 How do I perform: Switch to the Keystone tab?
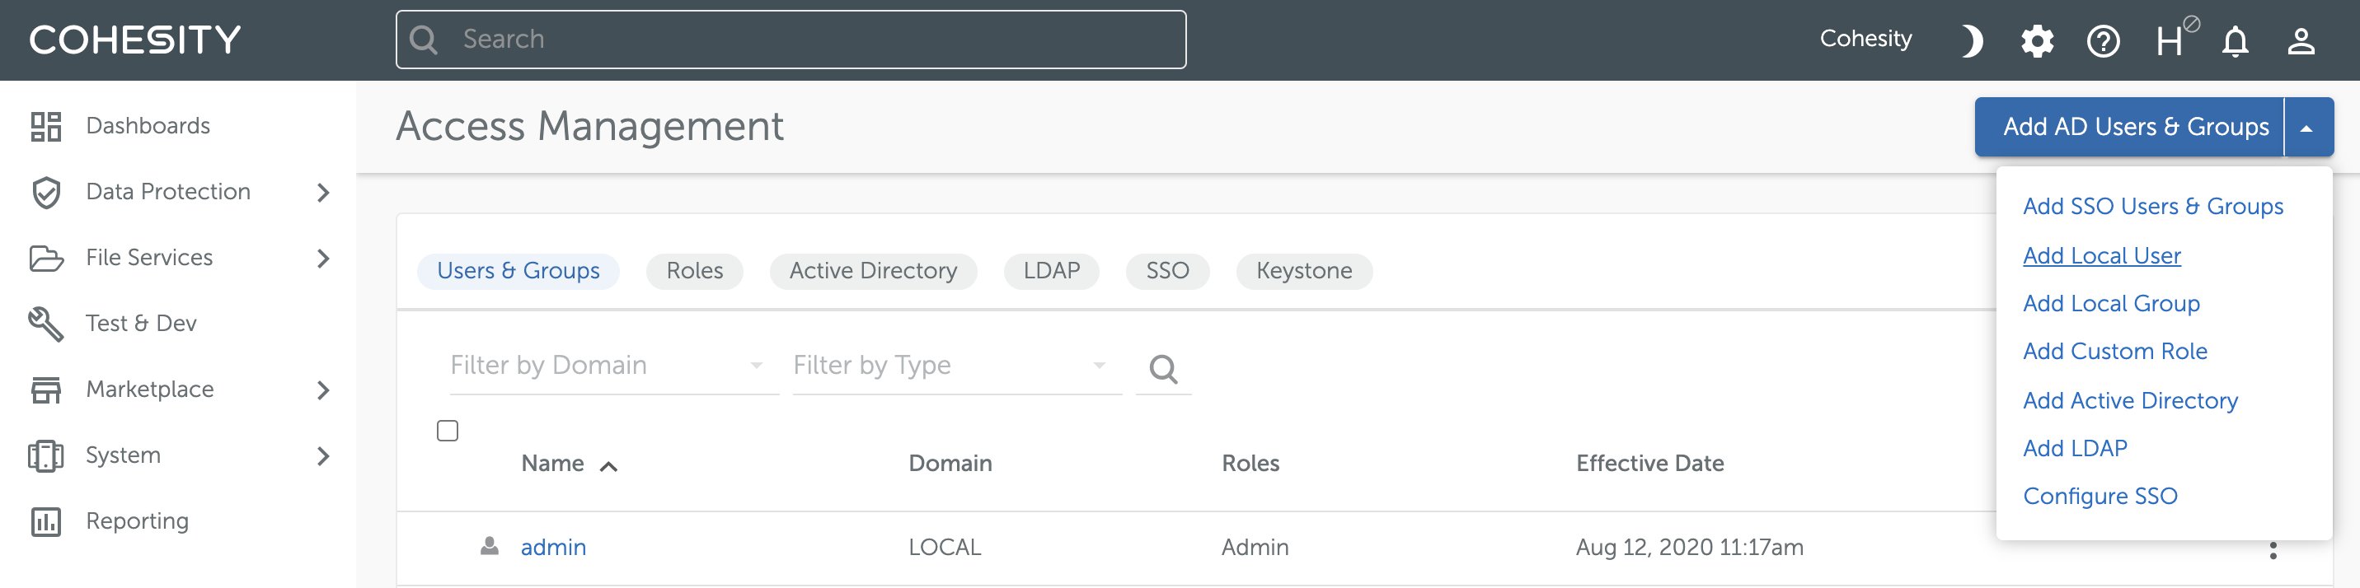1304,271
